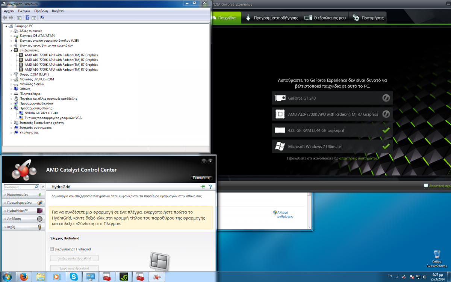Click the green checkmark beside 4,00 GB RAM
Image resolution: width=451 pixels, height=282 pixels.
click(x=386, y=130)
